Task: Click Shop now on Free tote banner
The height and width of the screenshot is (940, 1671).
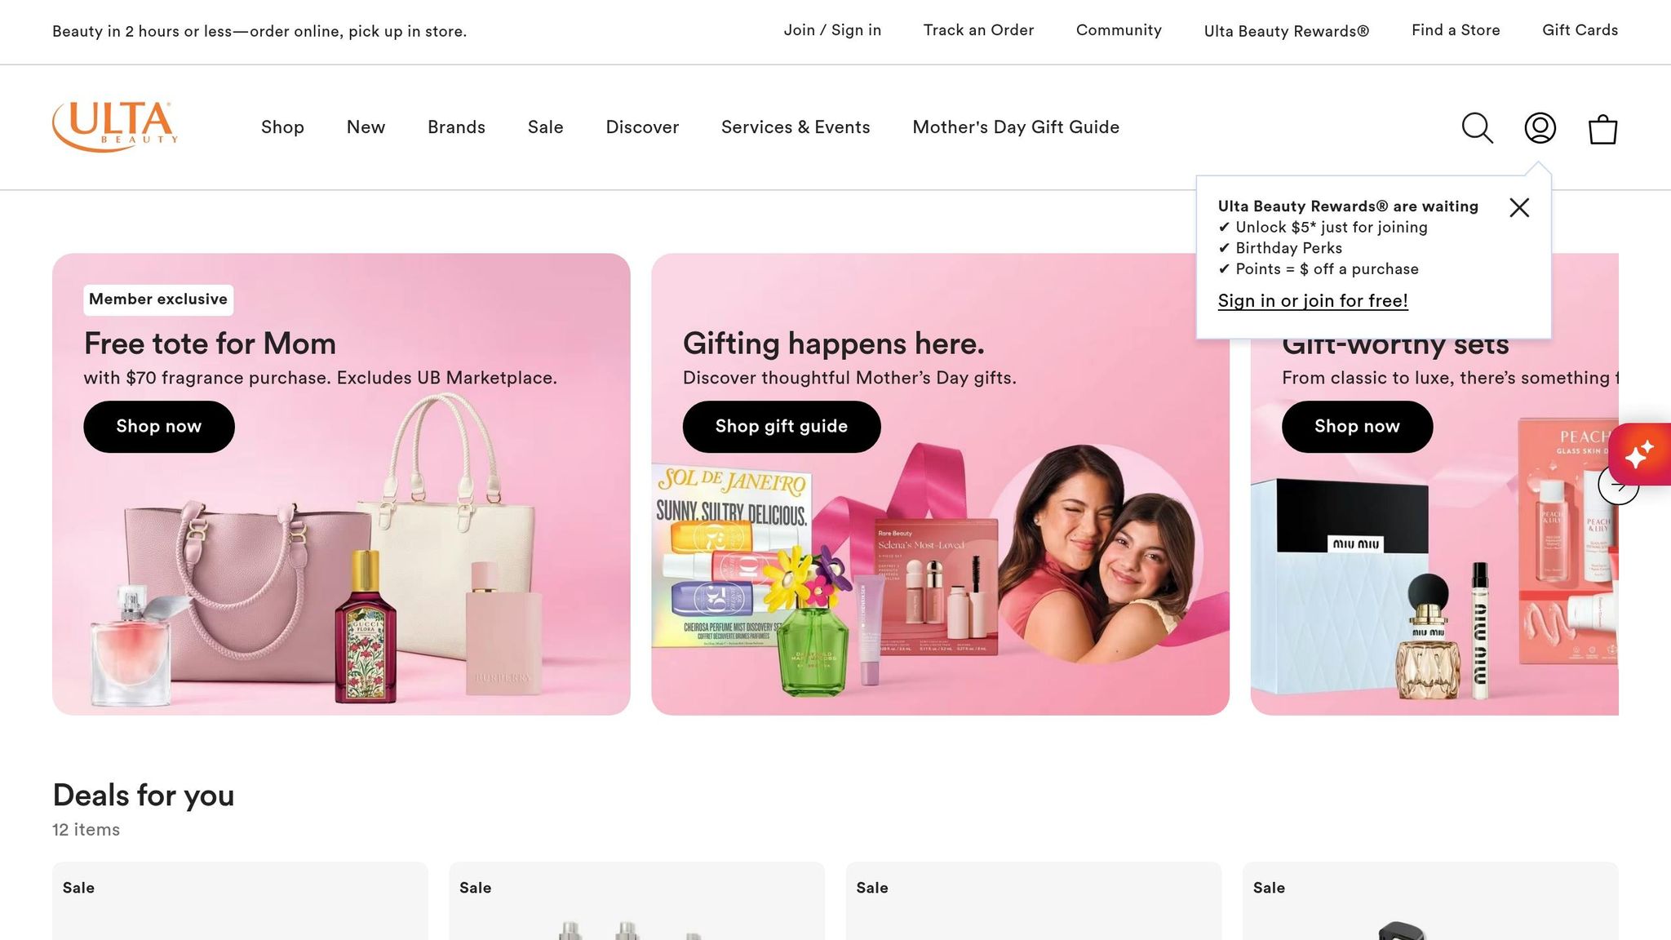Action: pos(159,426)
